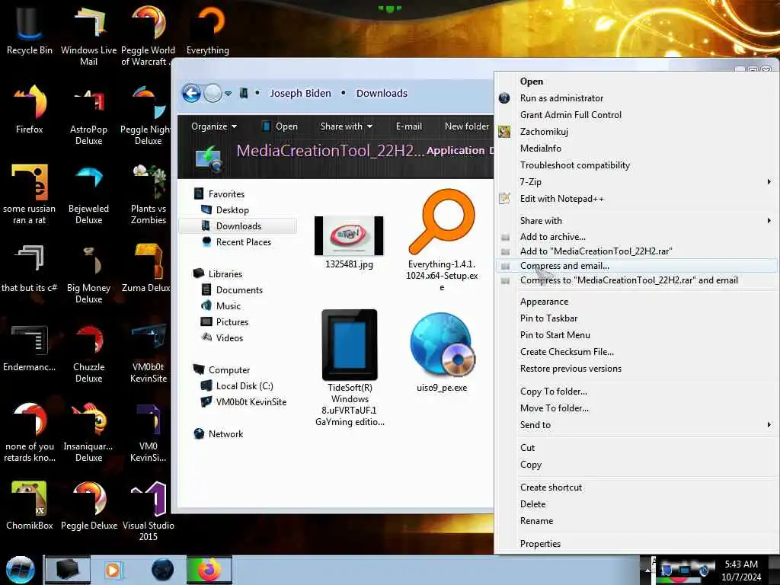Image resolution: width=780 pixels, height=585 pixels.
Task: Expand the Libraries group
Action: point(225,274)
